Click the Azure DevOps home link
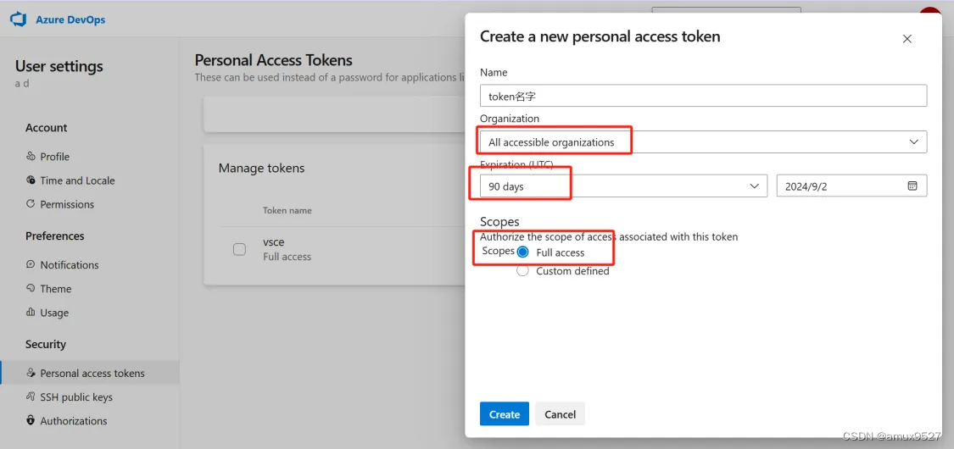Viewport: 954px width, 449px height. pyautogui.click(x=70, y=19)
